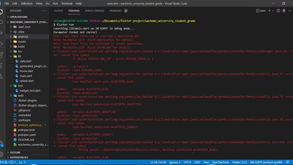Collapse the WACHEMO_UNIVERSITY_STUD... project root
The width and height of the screenshot is (293, 165).
pyautogui.click(x=28, y=22)
